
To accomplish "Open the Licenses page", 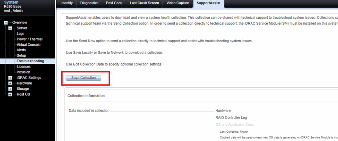I will click(24, 67).
